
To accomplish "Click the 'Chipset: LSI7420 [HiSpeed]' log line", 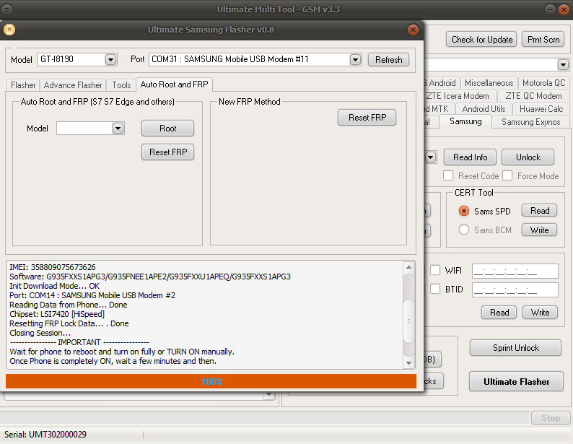I will [57, 314].
